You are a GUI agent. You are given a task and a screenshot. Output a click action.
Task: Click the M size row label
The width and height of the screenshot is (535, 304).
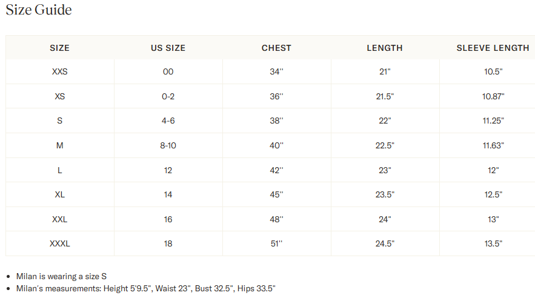point(60,146)
